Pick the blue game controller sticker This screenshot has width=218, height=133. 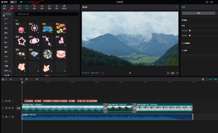click(x=48, y=28)
